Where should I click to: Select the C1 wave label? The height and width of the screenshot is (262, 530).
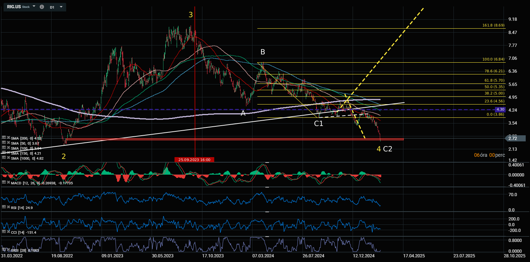pos(319,123)
